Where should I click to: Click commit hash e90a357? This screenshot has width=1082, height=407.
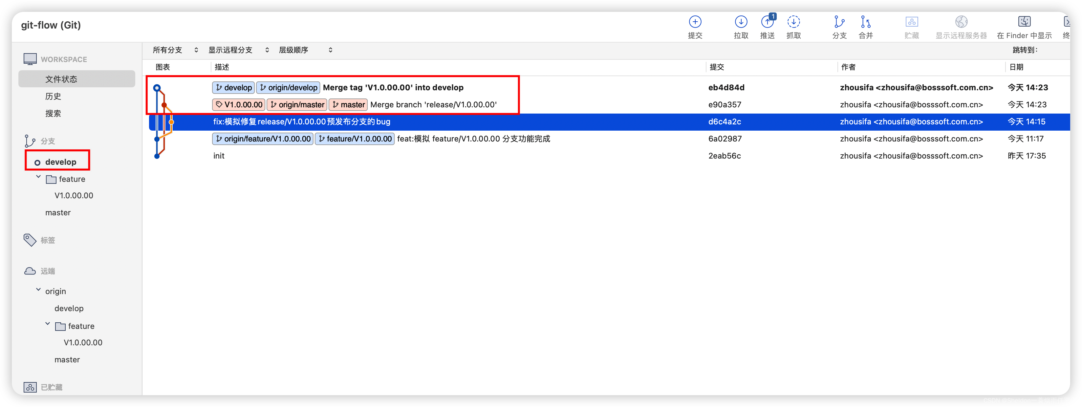point(725,105)
